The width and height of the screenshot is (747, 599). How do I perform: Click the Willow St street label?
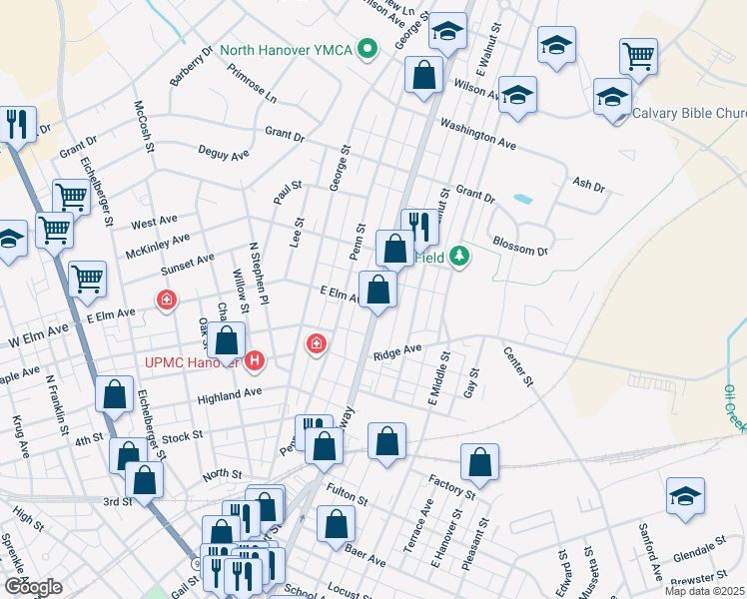241,291
